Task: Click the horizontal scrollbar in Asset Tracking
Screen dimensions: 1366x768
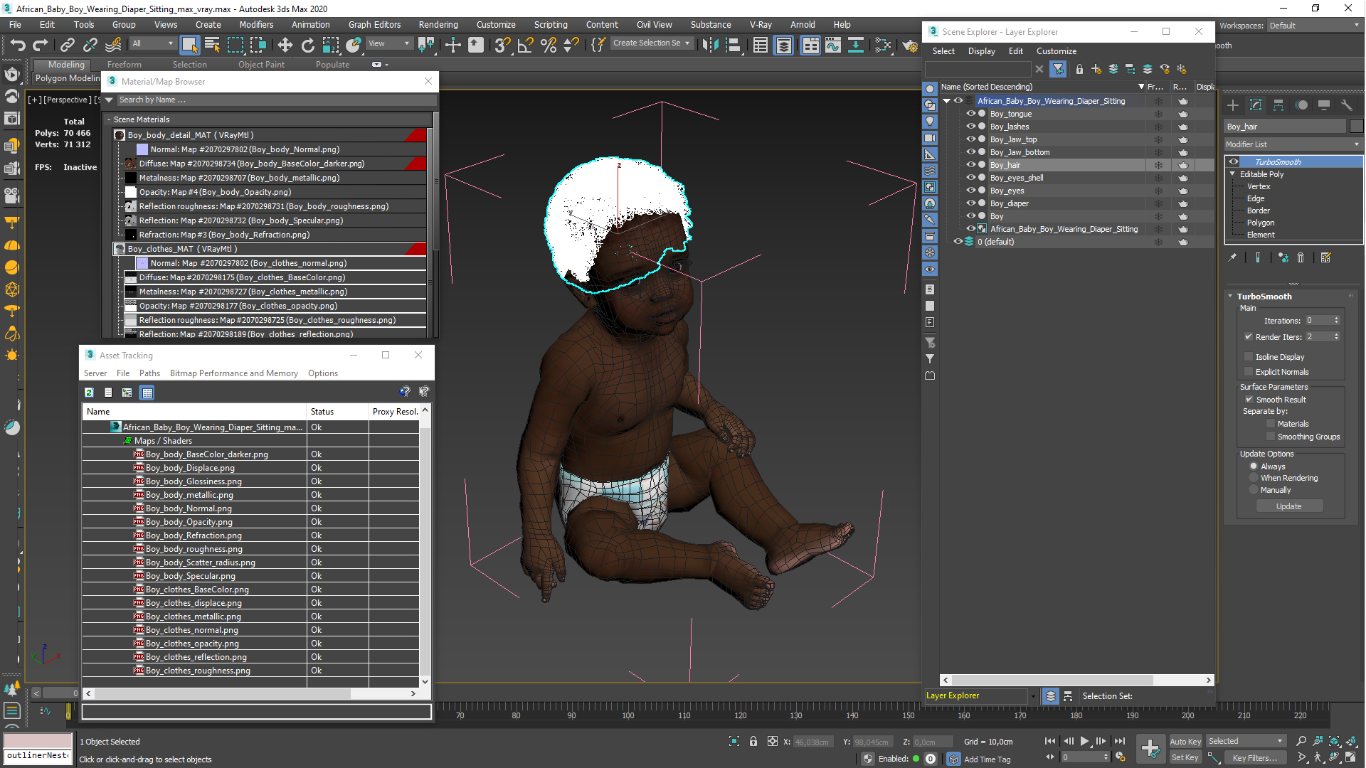Action: (223, 693)
